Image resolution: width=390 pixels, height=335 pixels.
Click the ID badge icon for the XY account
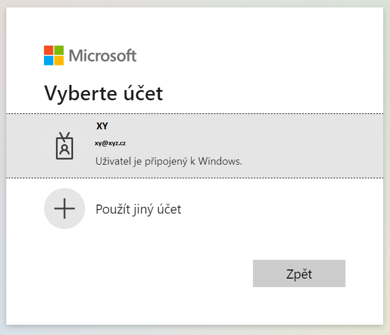click(65, 146)
